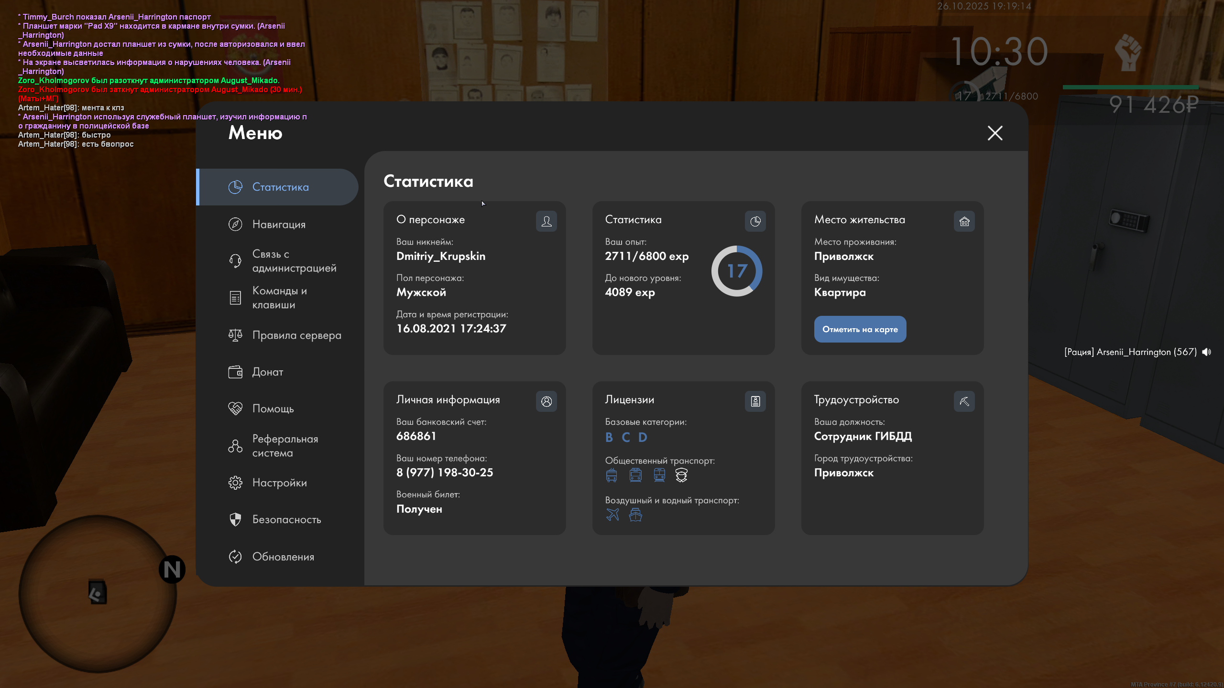The height and width of the screenshot is (688, 1224).
Task: Click the airplane license icon
Action: (612, 515)
